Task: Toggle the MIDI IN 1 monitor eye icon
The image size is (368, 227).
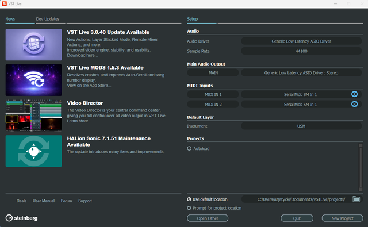Action: [x=354, y=94]
